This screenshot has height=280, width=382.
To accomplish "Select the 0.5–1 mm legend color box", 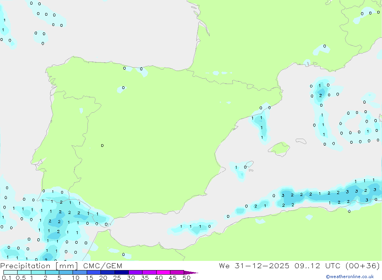I will [x=24, y=272].
